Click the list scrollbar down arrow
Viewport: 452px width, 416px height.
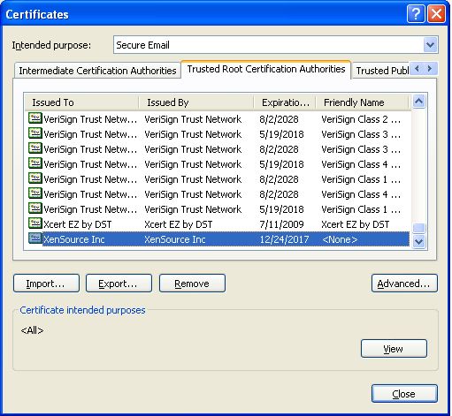(419, 242)
